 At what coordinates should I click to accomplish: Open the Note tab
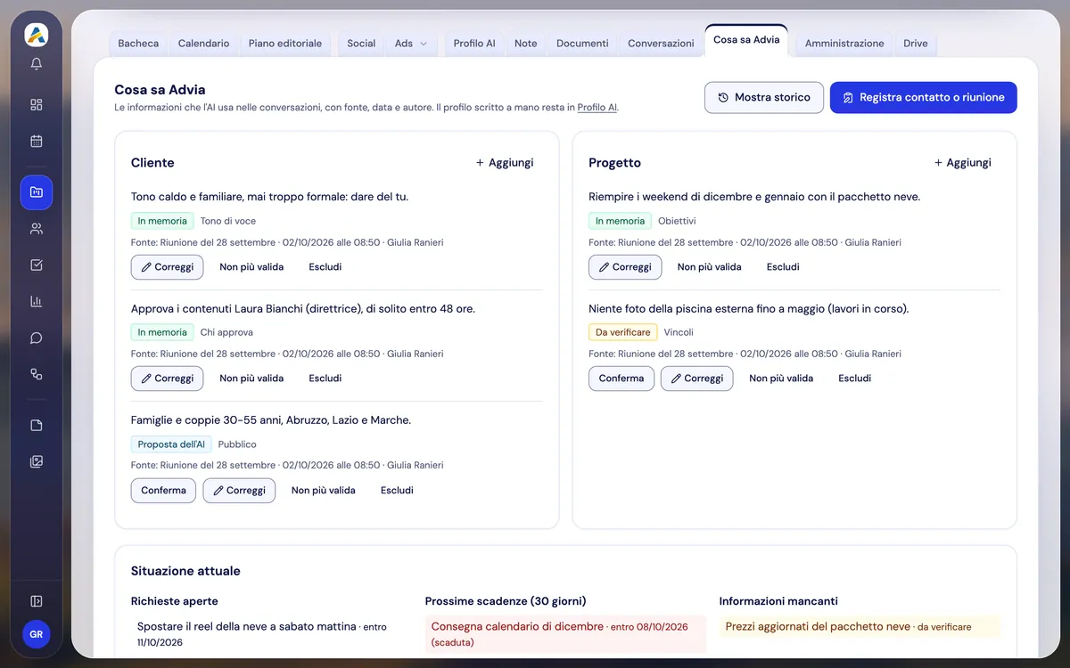pos(526,44)
